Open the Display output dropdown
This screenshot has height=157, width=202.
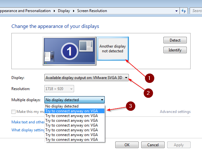[86, 78]
